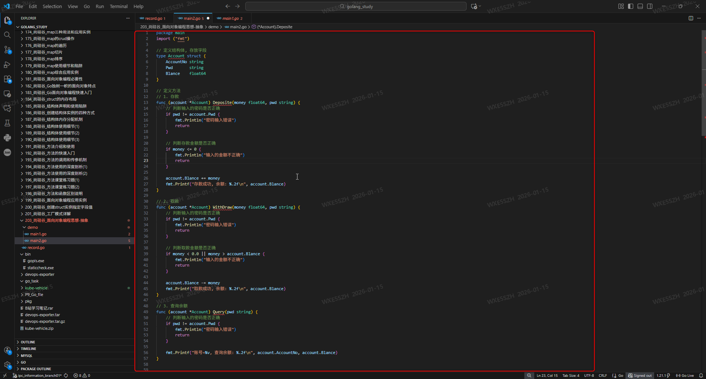706x379 pixels.
Task: Go back with the navigation arrow
Action: click(x=228, y=6)
